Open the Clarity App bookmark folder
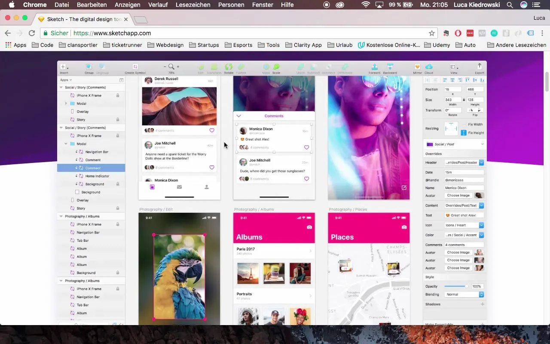The width and height of the screenshot is (550, 344). point(303,45)
